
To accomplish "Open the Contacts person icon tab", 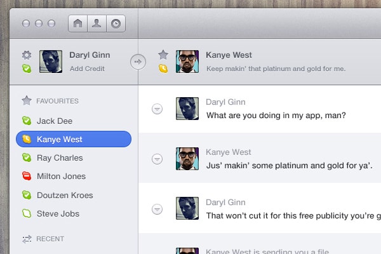I will point(97,23).
